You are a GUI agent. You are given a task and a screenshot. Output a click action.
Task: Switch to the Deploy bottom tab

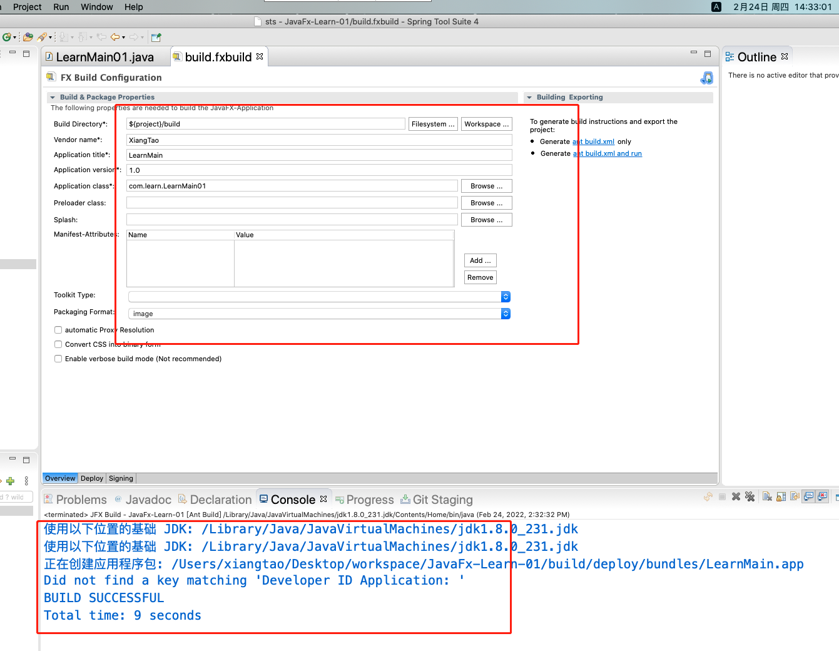click(x=92, y=478)
